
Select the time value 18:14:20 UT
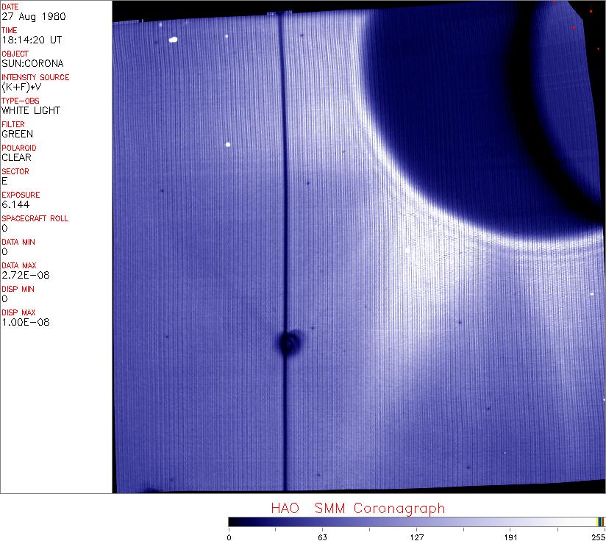31,40
